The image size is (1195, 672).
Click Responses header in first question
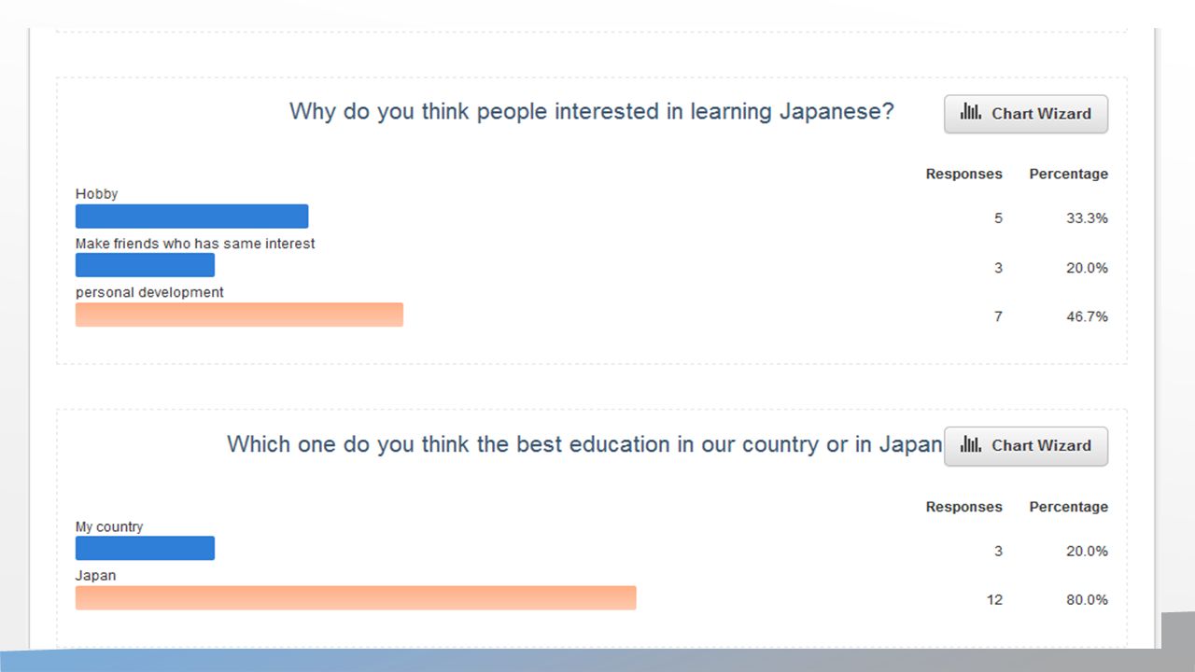click(963, 174)
